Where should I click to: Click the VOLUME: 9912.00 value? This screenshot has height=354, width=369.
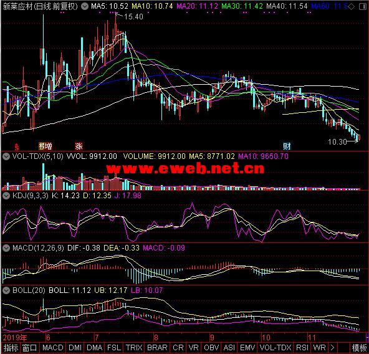[x=155, y=156]
